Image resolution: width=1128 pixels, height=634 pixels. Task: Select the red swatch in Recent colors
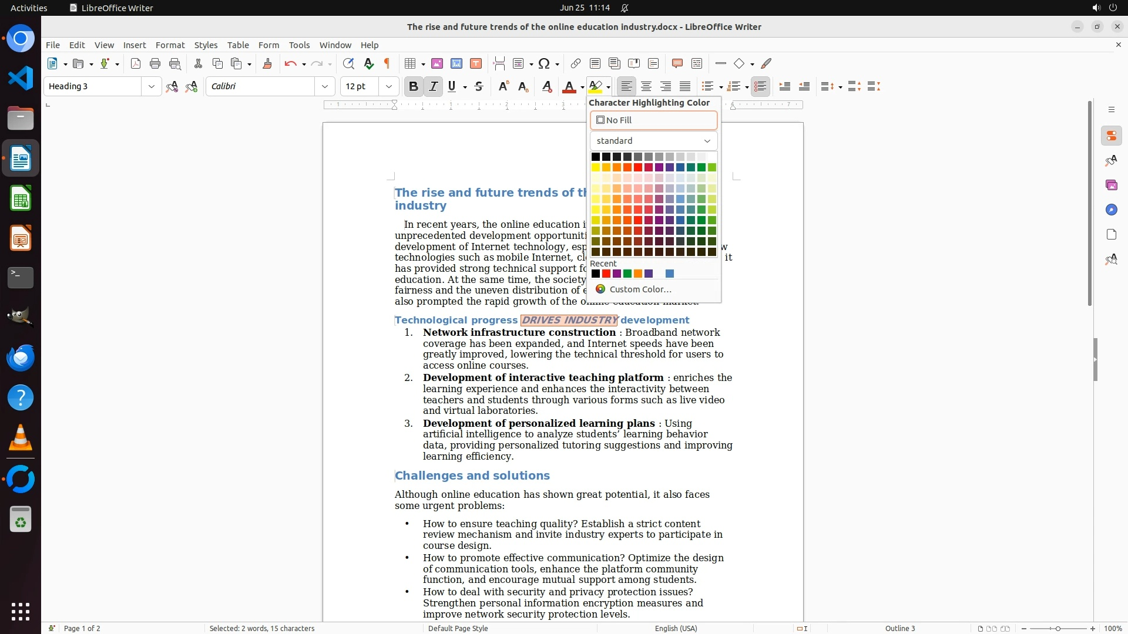(x=606, y=274)
